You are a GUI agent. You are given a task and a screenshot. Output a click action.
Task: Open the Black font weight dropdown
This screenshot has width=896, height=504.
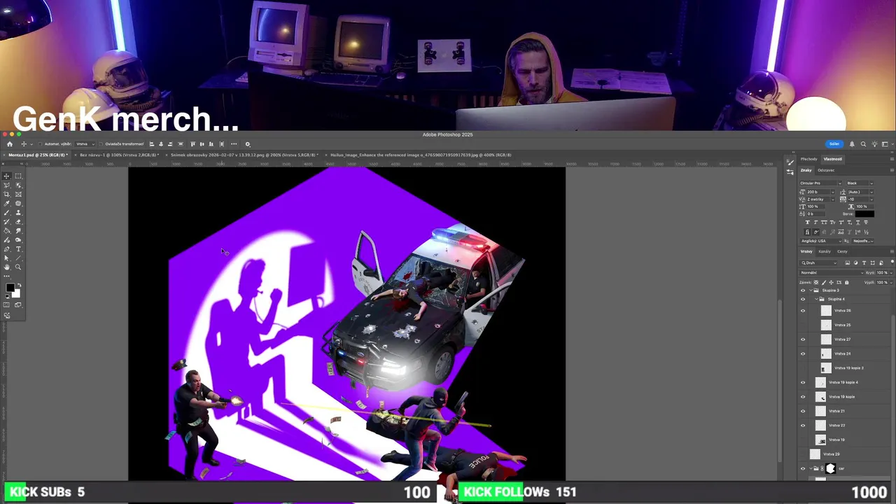click(x=859, y=183)
